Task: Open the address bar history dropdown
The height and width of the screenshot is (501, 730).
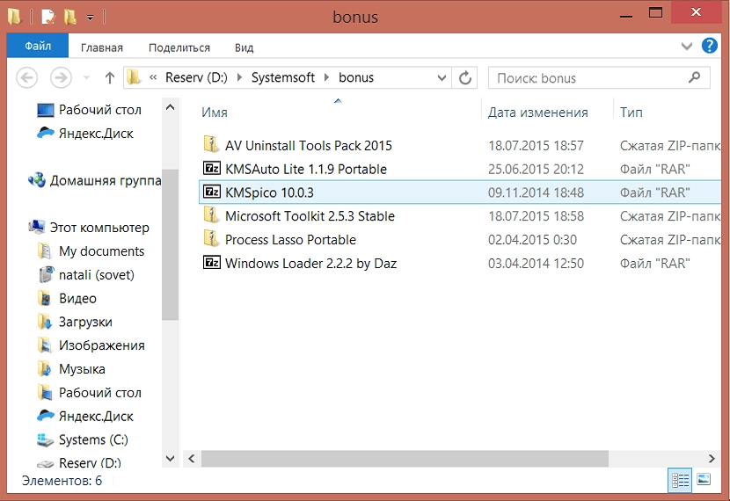Action: (442, 77)
